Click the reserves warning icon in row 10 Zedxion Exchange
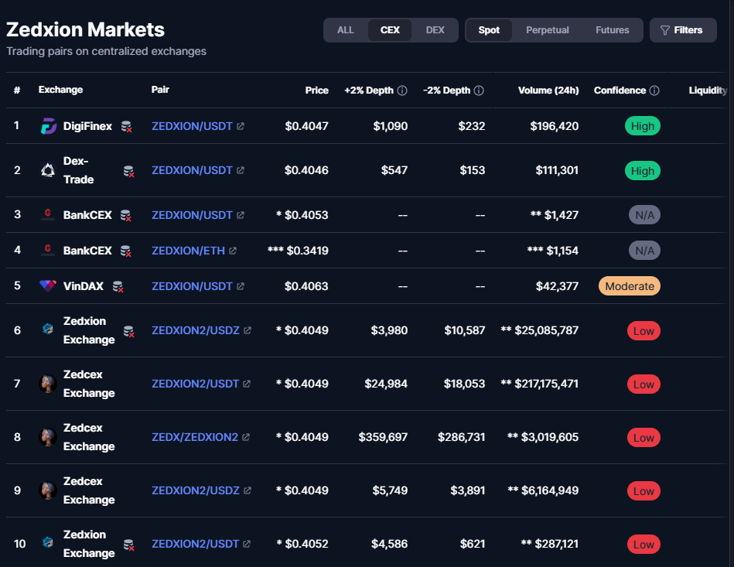The height and width of the screenshot is (567, 734). tap(128, 545)
